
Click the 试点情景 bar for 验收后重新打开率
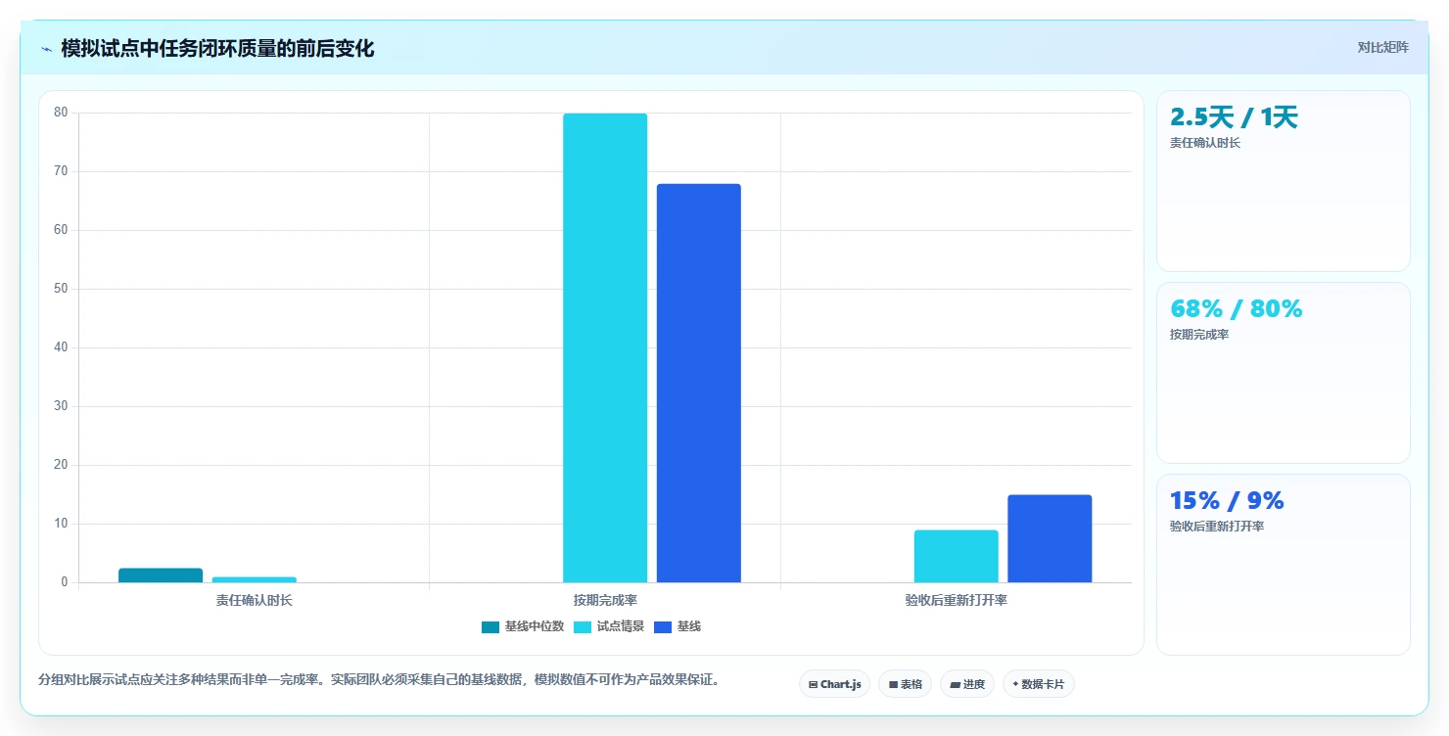[957, 556]
